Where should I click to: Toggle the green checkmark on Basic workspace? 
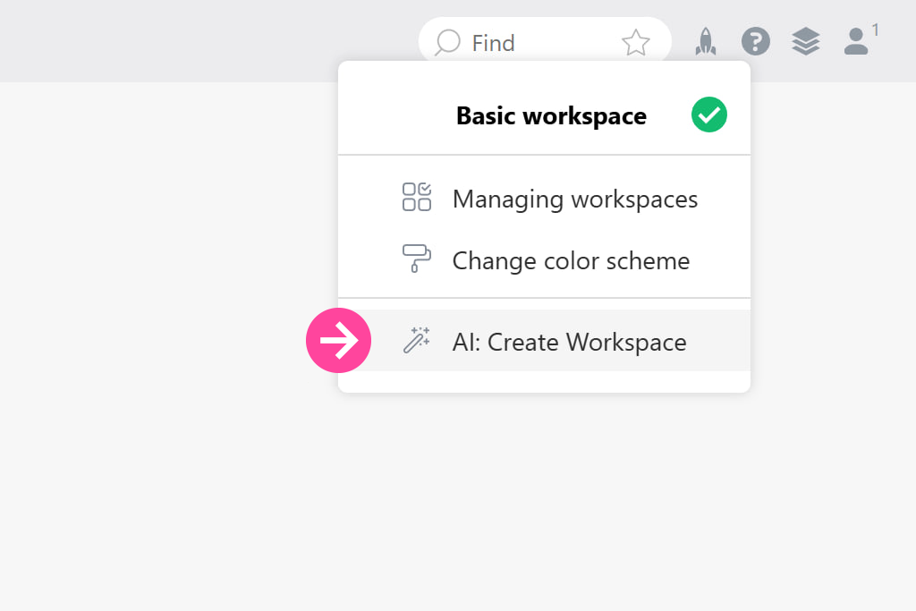point(708,115)
